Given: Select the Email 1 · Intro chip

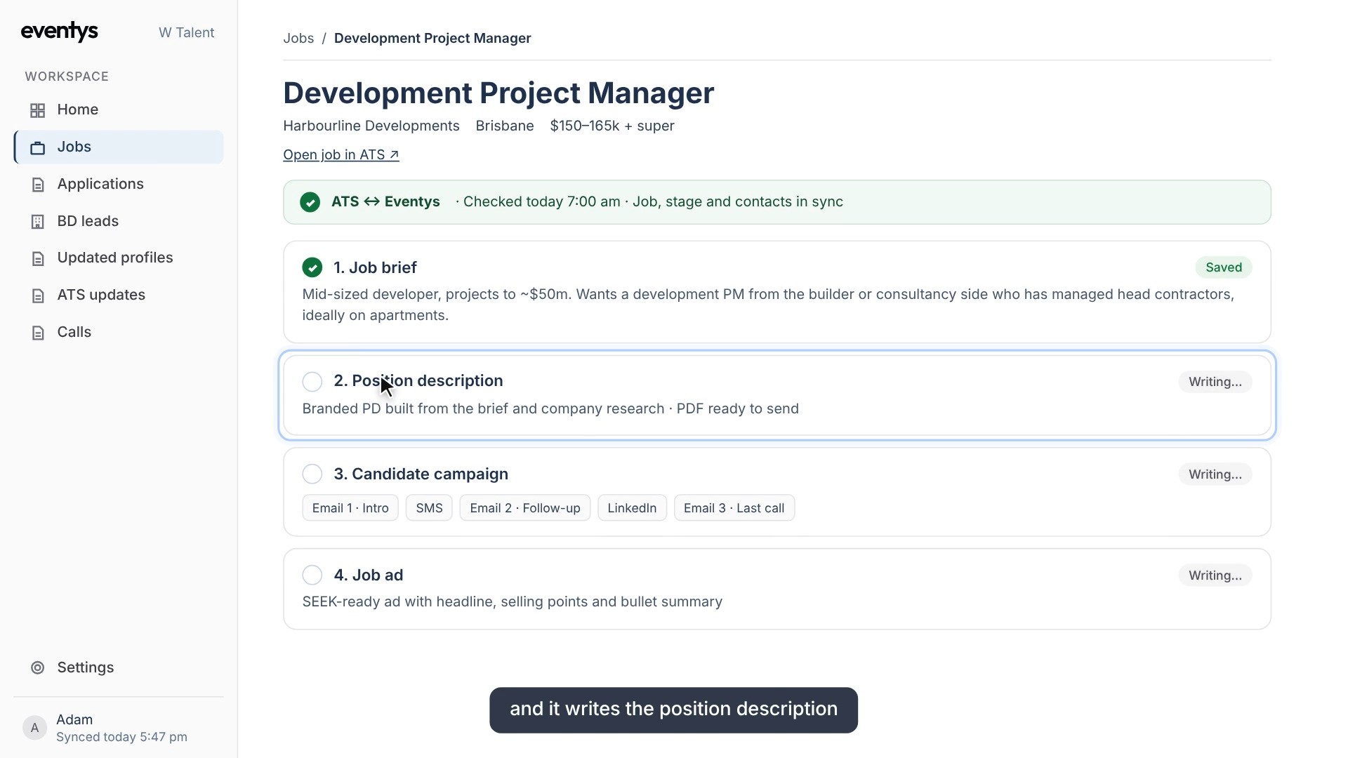Looking at the screenshot, I should coord(350,508).
